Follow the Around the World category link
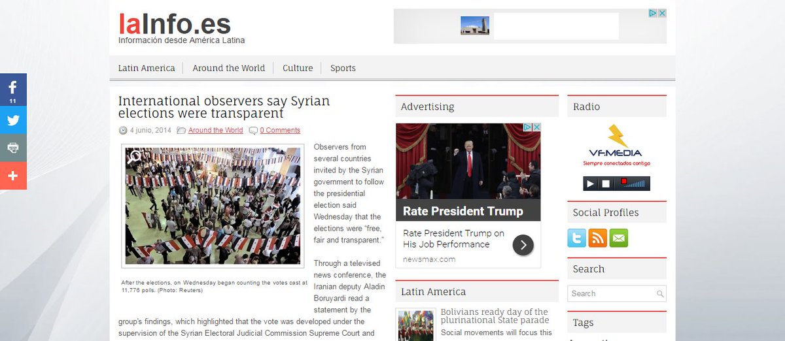Image resolution: width=785 pixels, height=341 pixels. point(215,130)
